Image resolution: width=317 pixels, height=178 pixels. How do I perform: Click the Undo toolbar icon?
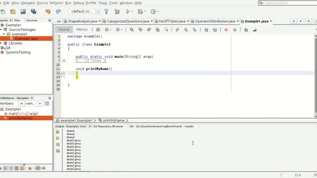tap(48, 11)
